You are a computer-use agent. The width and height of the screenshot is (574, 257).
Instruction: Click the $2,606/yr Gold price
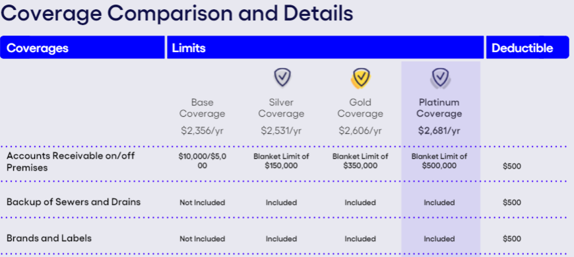click(360, 130)
